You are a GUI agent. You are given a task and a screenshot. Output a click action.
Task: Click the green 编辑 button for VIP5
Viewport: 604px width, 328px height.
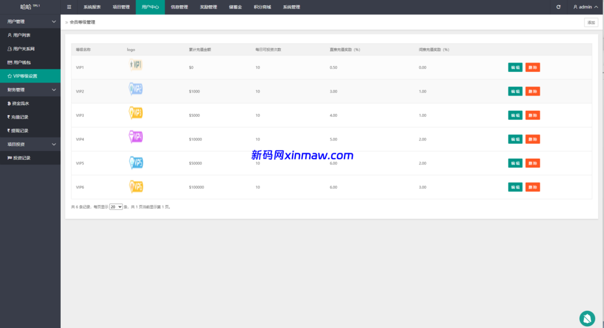click(x=515, y=163)
